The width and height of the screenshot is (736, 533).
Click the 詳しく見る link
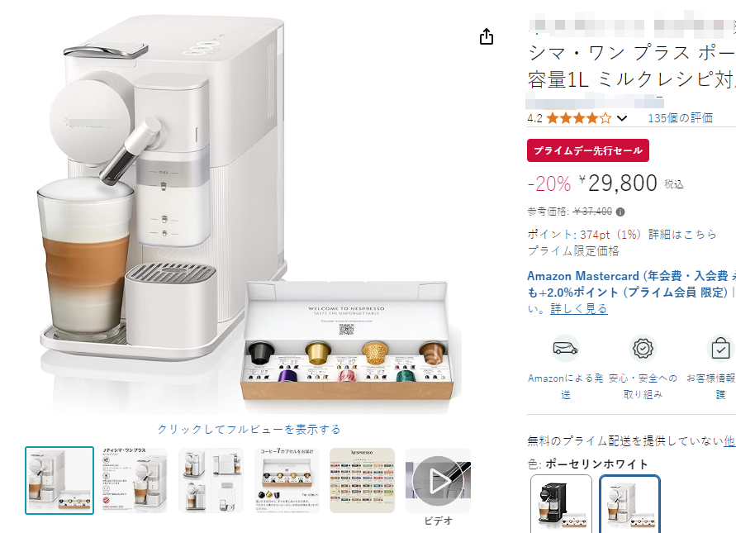[x=579, y=309]
